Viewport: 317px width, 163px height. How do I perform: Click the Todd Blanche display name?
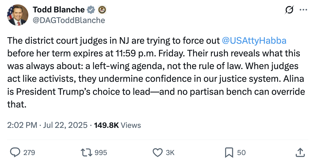pos(58,10)
